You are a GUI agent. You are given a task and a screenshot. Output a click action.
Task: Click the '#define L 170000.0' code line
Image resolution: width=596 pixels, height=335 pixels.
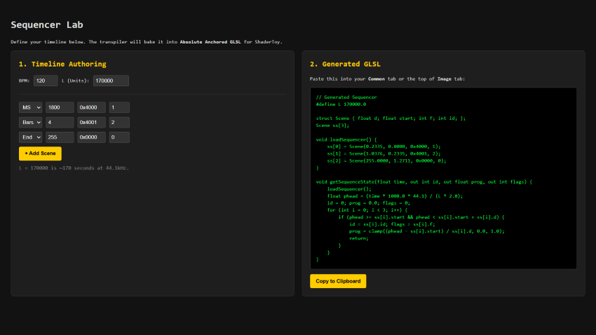(341, 104)
